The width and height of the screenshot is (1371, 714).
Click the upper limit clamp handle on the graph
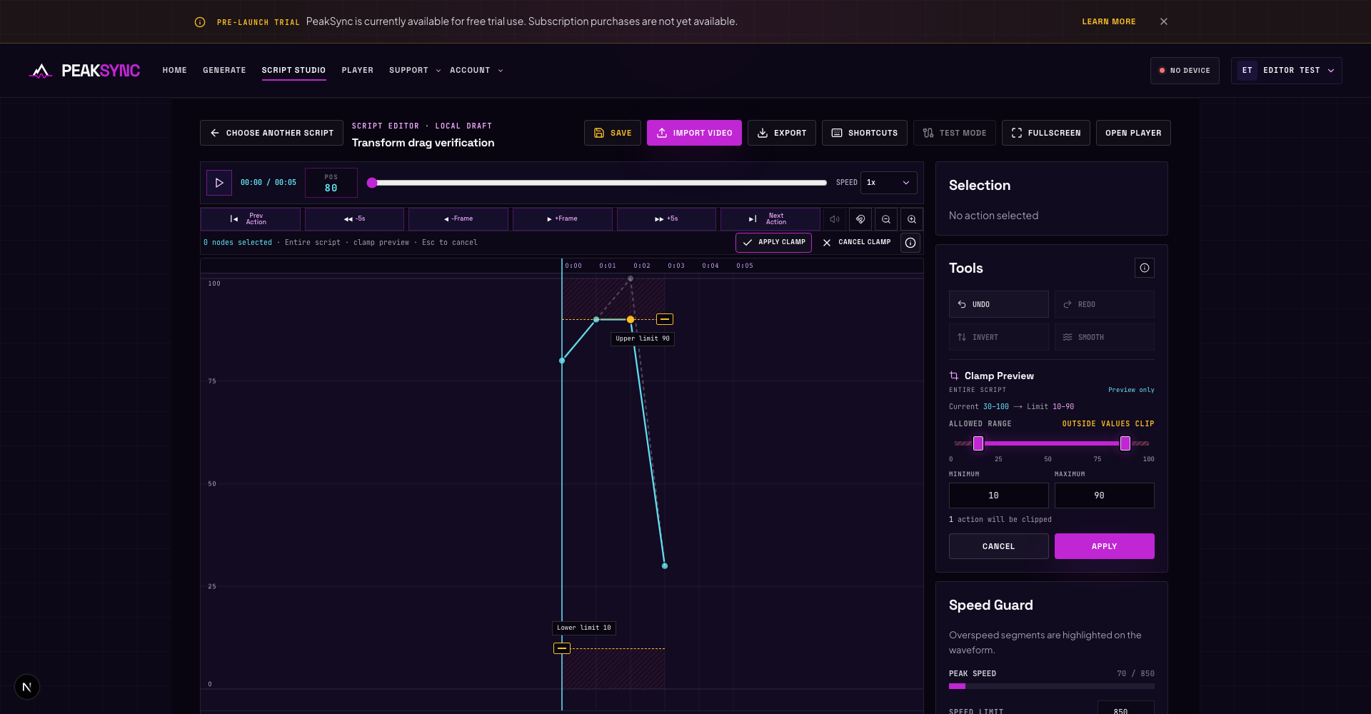point(665,319)
